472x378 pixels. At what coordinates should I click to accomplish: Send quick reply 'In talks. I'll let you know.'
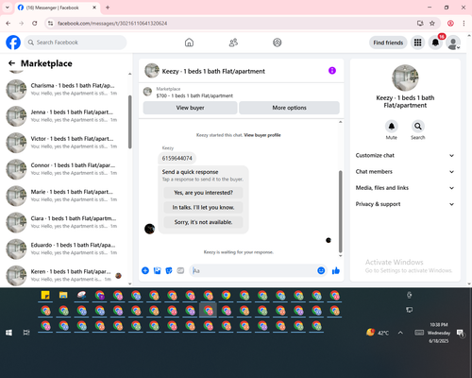[x=203, y=207]
